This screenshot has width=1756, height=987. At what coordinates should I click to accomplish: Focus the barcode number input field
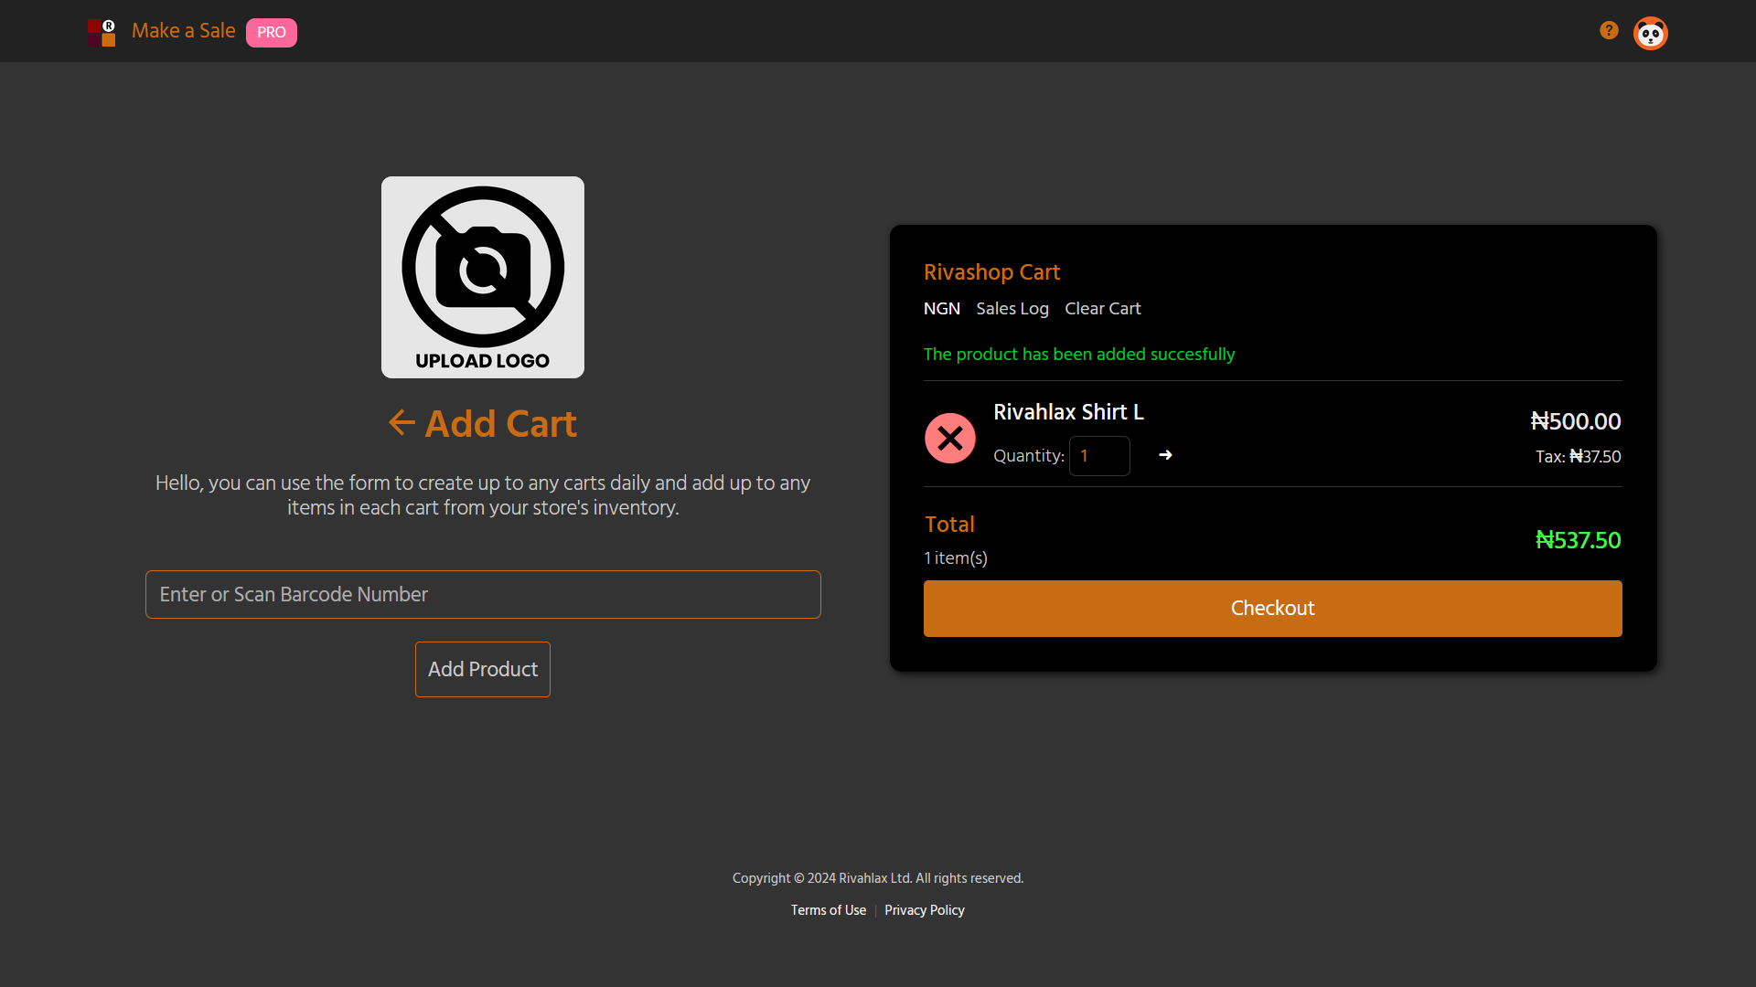click(483, 595)
